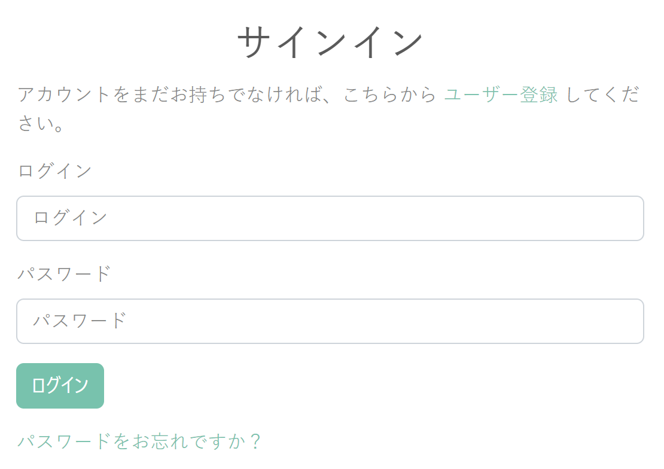Open the ユーザー登録 registration link

point(501,95)
